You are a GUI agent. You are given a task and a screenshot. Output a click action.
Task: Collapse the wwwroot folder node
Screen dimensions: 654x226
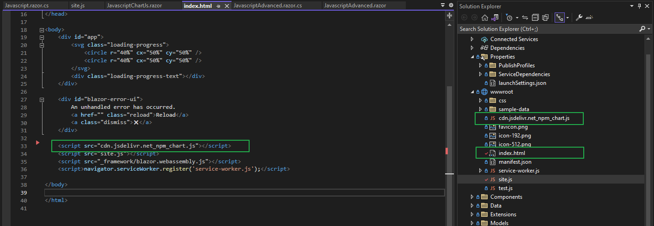click(x=472, y=92)
